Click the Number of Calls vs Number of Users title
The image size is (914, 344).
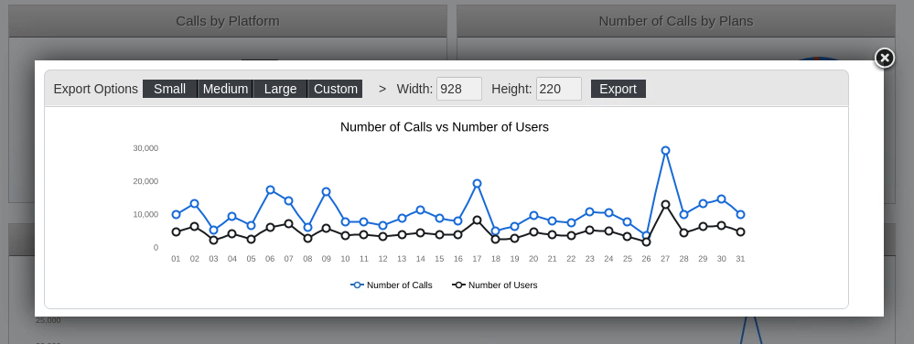pos(444,127)
